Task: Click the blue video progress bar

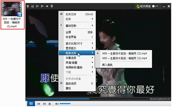Action: (58, 99)
